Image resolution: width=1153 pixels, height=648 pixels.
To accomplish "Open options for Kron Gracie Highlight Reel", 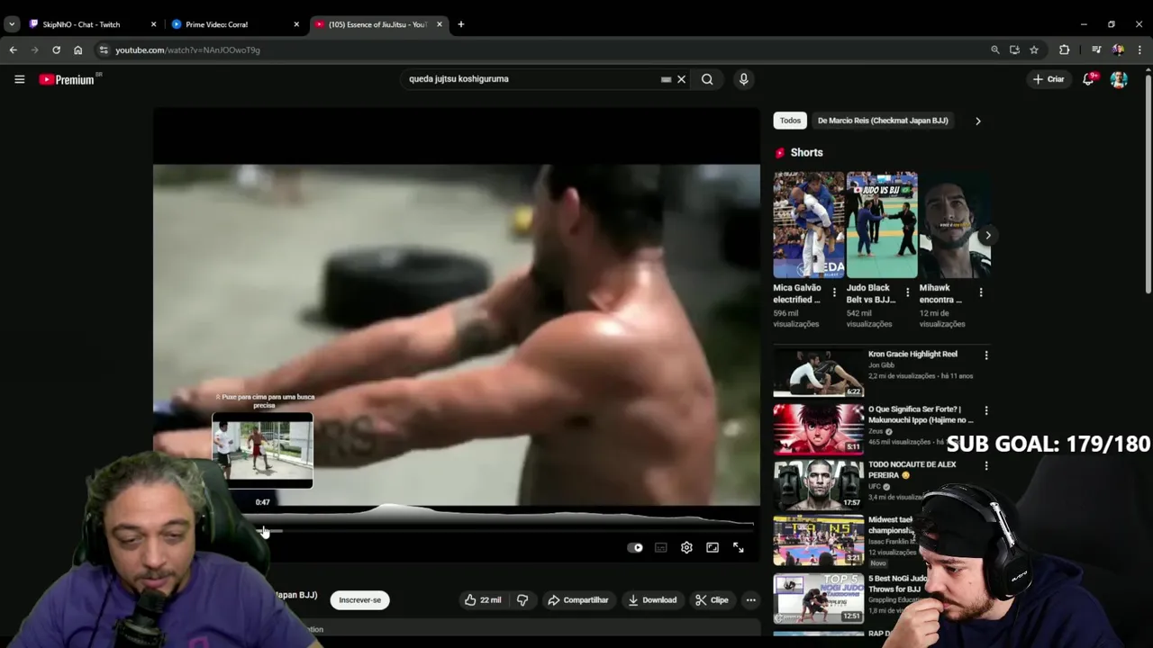I will (985, 355).
